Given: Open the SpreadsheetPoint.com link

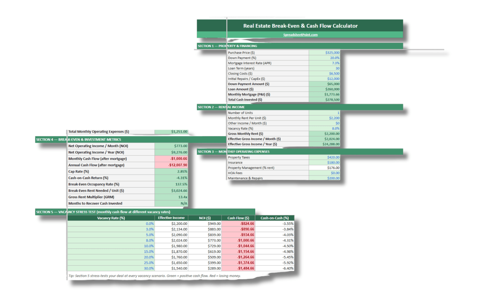Looking at the screenshot, I should click(x=300, y=35).
